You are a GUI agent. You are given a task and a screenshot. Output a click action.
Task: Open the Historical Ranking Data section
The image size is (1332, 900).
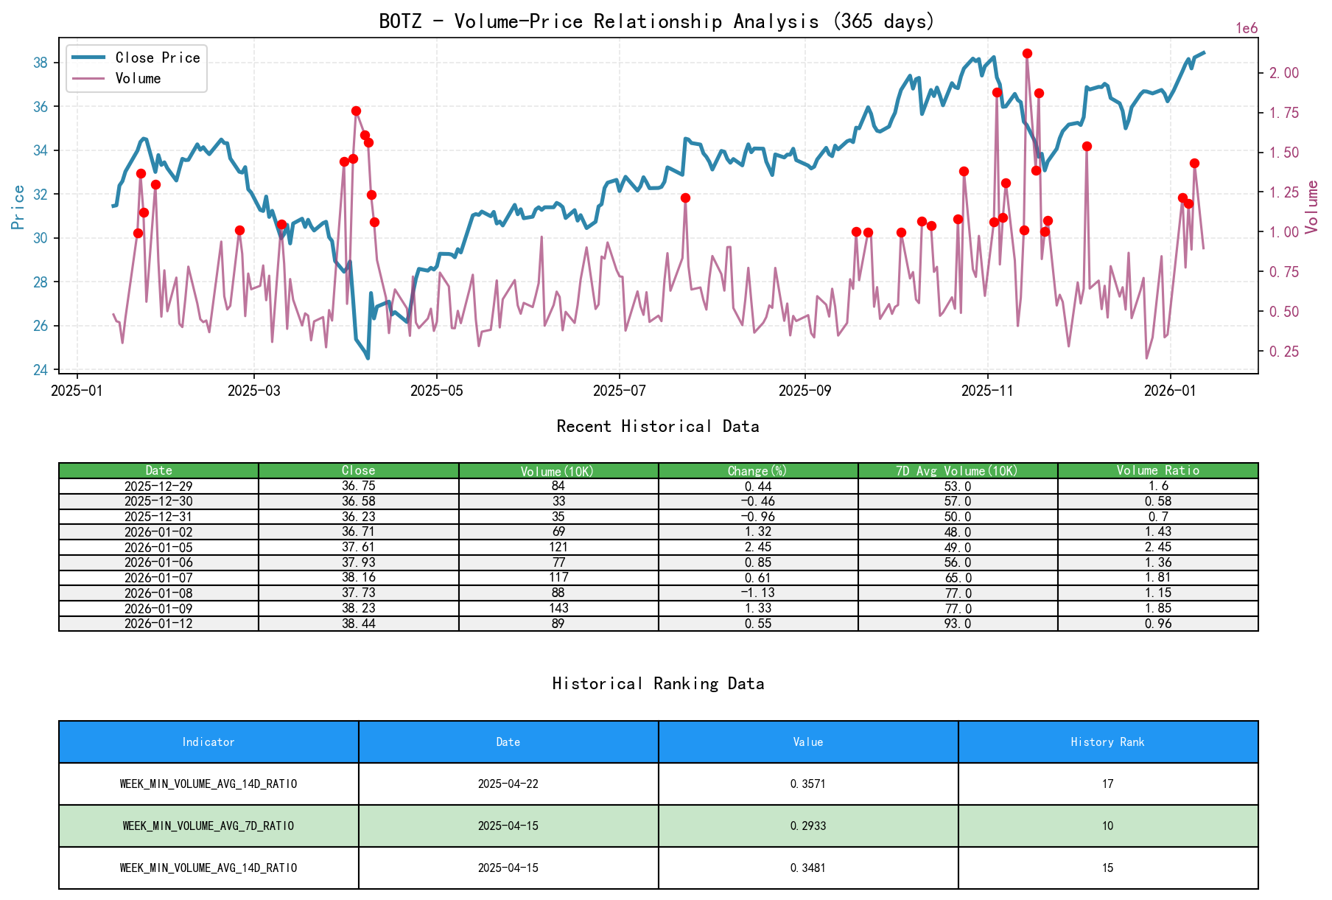[658, 683]
